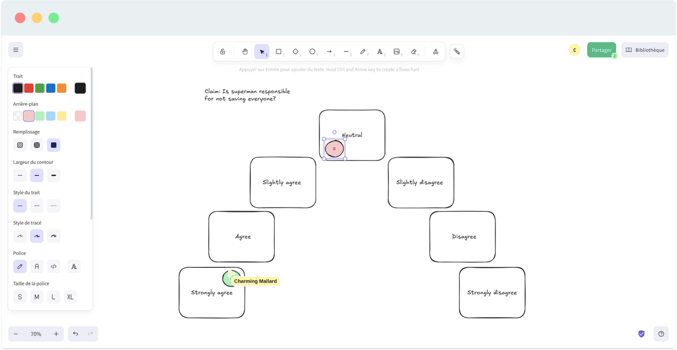Set the dotted stroke style

pos(54,206)
